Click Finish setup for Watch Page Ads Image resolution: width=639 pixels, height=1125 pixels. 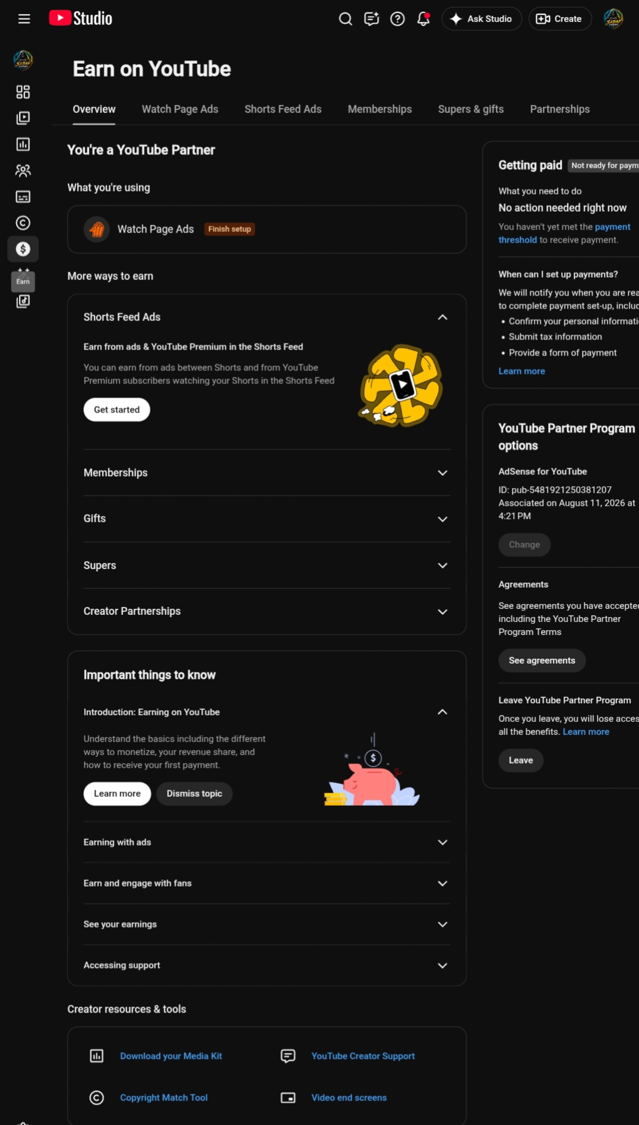[229, 229]
